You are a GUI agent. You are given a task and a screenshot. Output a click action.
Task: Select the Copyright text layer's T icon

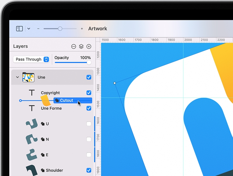click(x=32, y=93)
